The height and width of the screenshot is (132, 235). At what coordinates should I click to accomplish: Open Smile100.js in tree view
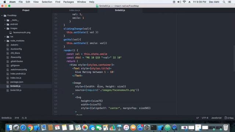[x=16, y=90]
